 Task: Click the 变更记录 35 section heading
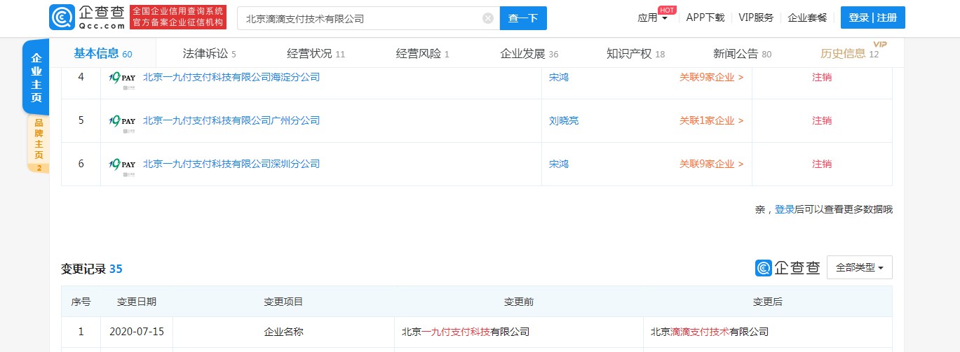(x=92, y=269)
